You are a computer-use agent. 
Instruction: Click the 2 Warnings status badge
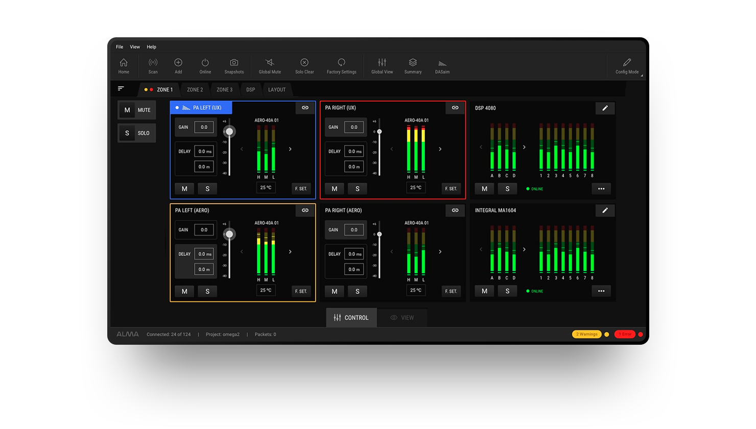(586, 335)
